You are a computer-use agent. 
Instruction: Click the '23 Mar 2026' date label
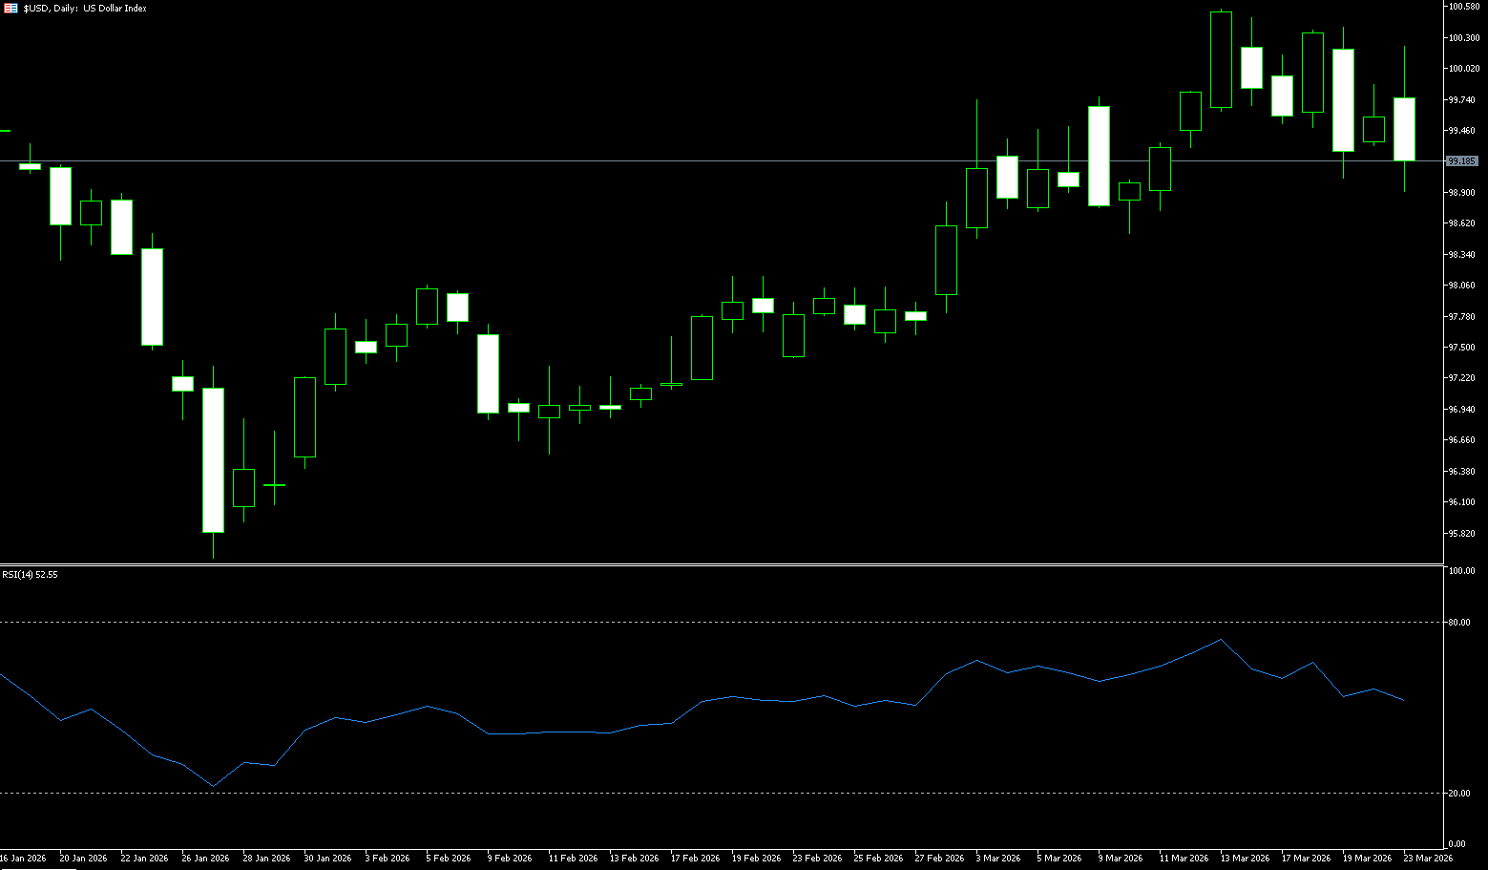coord(1428,859)
